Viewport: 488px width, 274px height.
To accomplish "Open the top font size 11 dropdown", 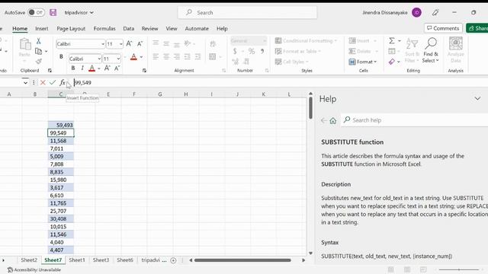I will [x=120, y=44].
